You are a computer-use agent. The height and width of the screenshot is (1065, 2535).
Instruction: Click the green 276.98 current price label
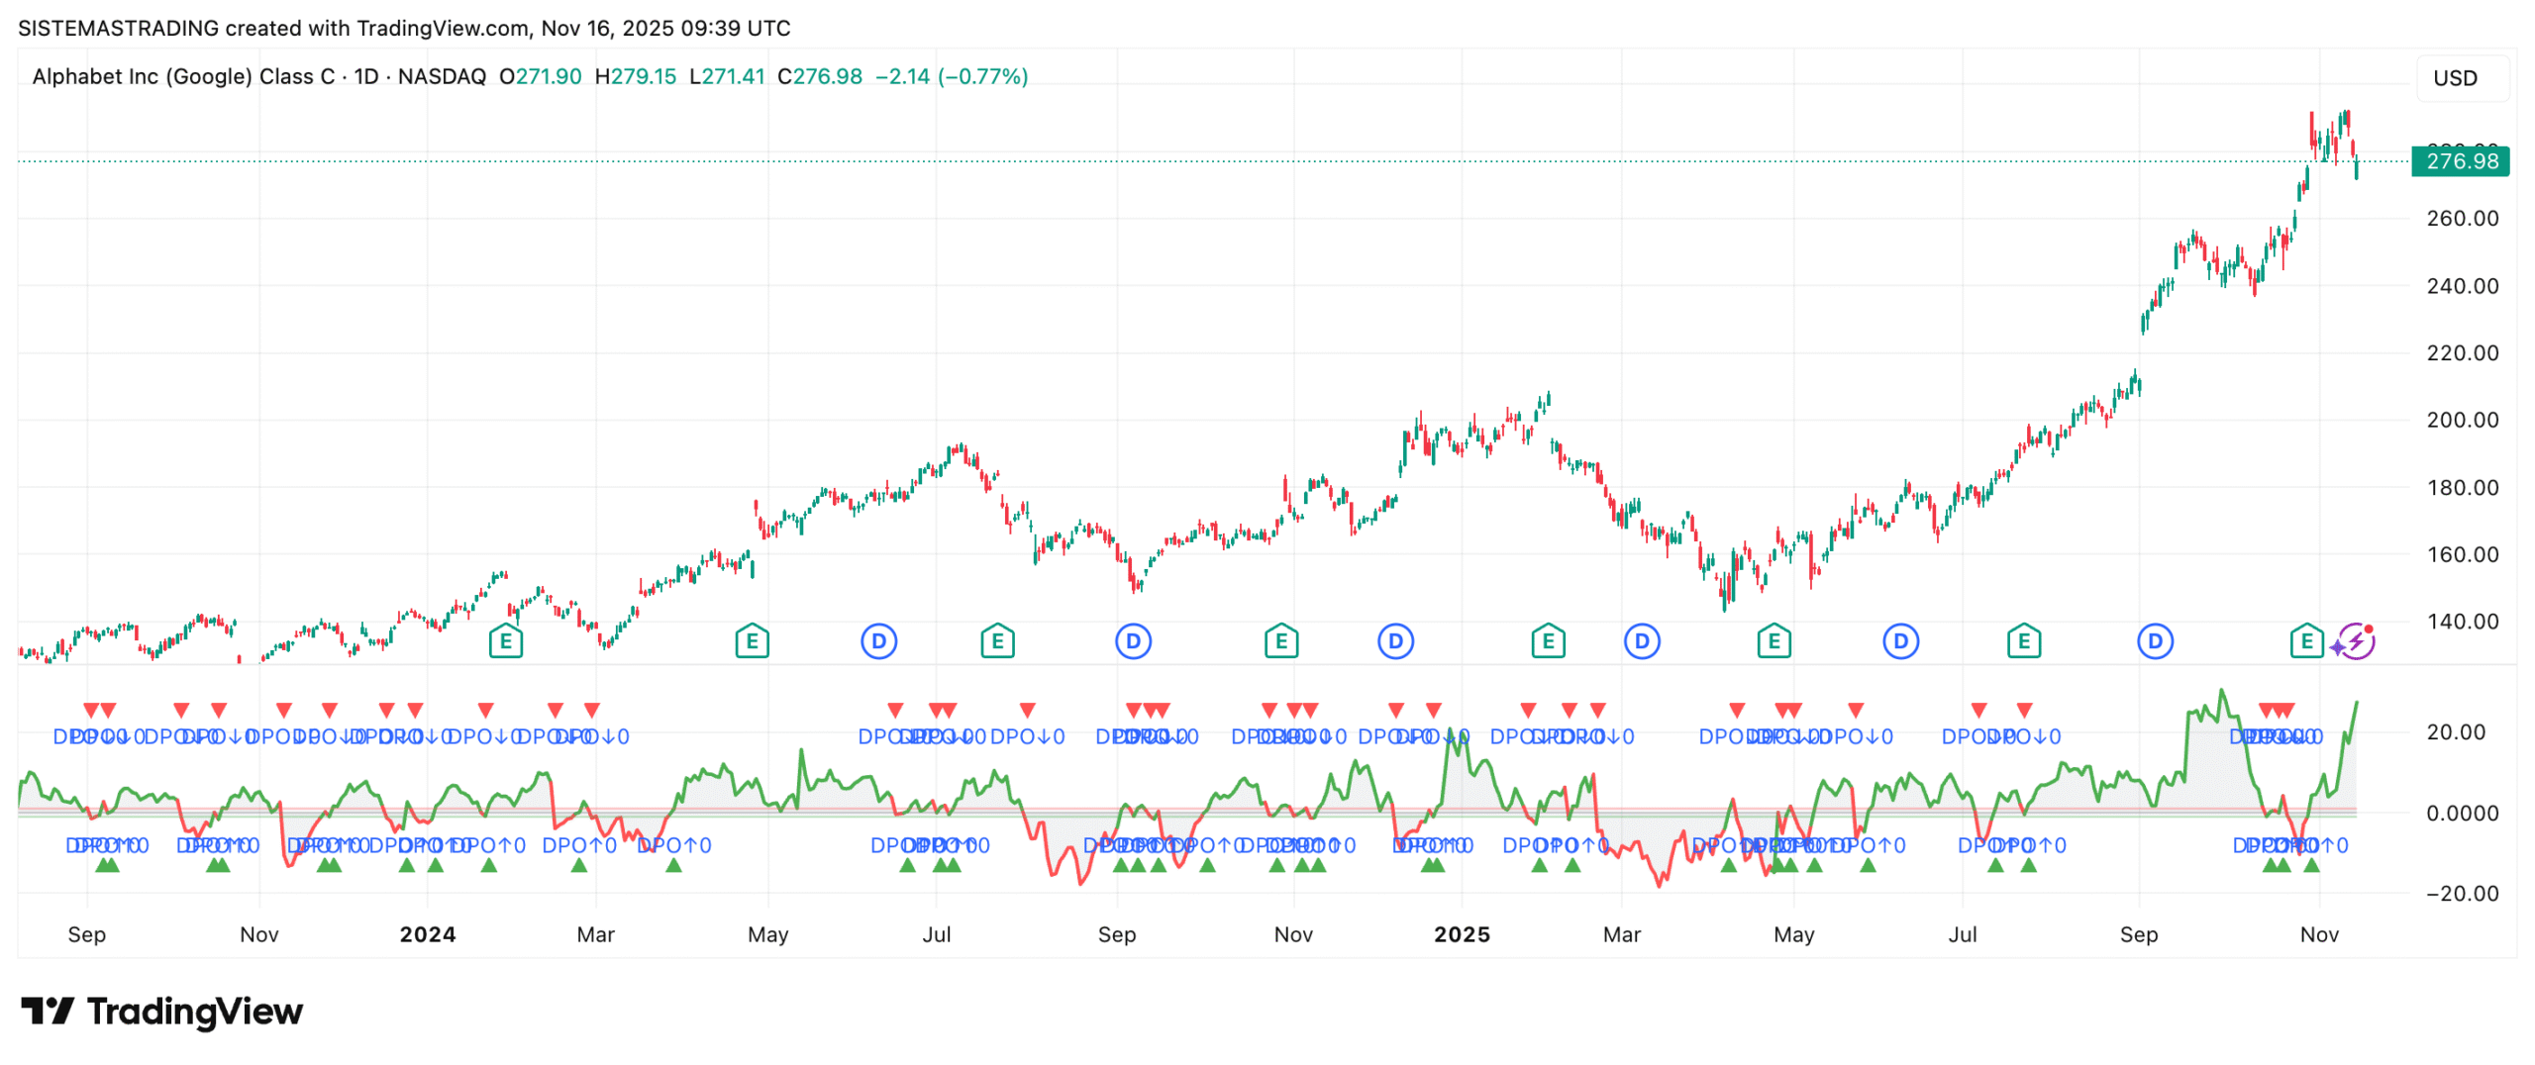click(x=2461, y=161)
